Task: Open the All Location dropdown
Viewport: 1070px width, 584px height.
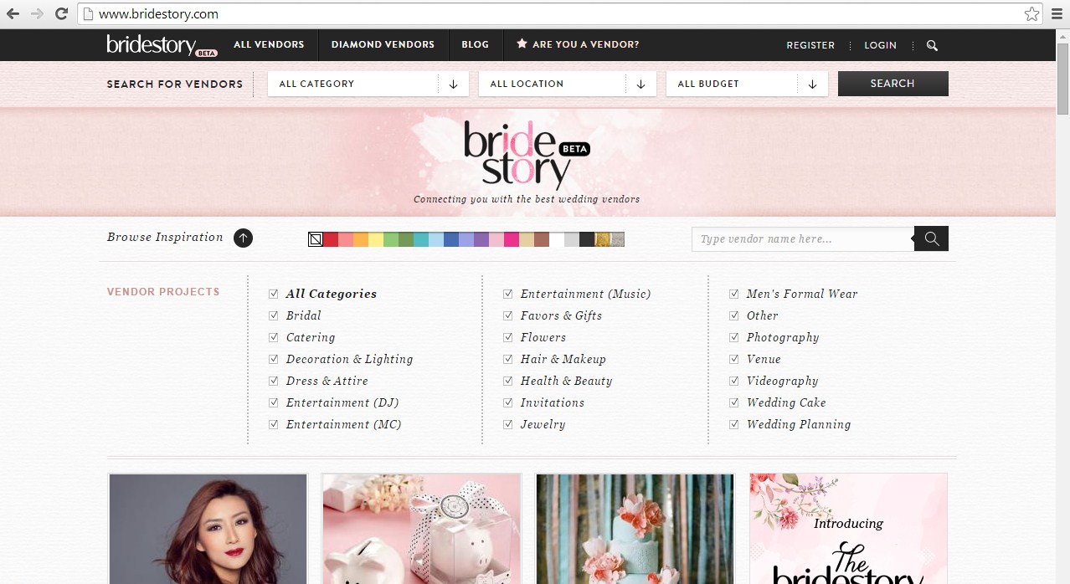Action: [568, 84]
